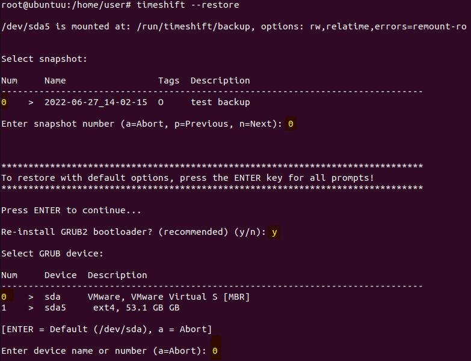Click the Select GRUB device heading
This screenshot has width=471, height=361.
[52, 253]
